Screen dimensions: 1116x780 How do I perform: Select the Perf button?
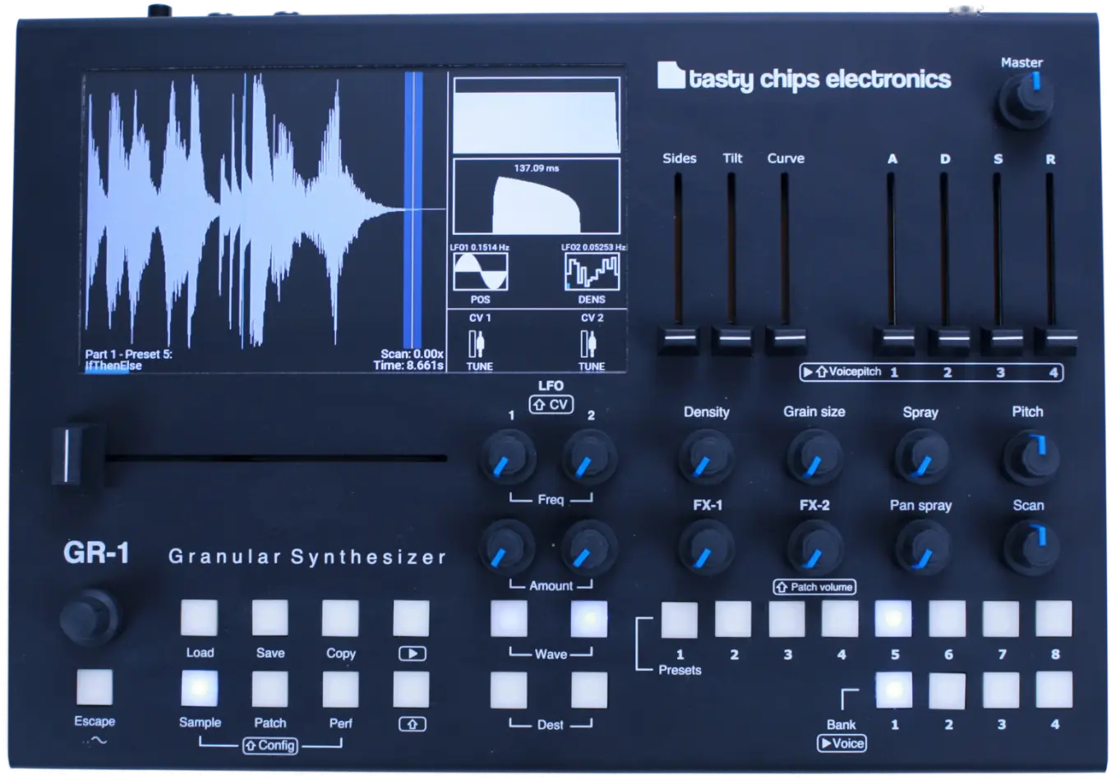[340, 688]
